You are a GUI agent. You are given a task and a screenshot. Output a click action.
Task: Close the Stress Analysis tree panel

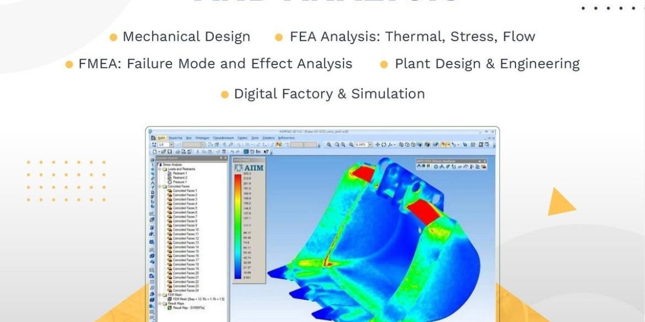point(225,158)
